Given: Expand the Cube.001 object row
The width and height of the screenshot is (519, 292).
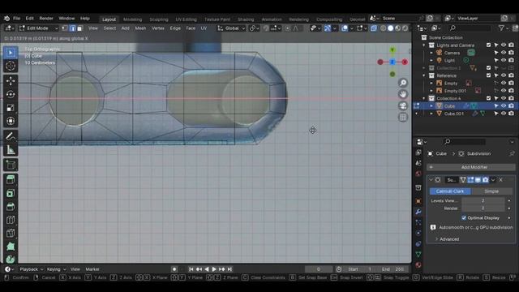Looking at the screenshot, I should pyautogui.click(x=431, y=114).
